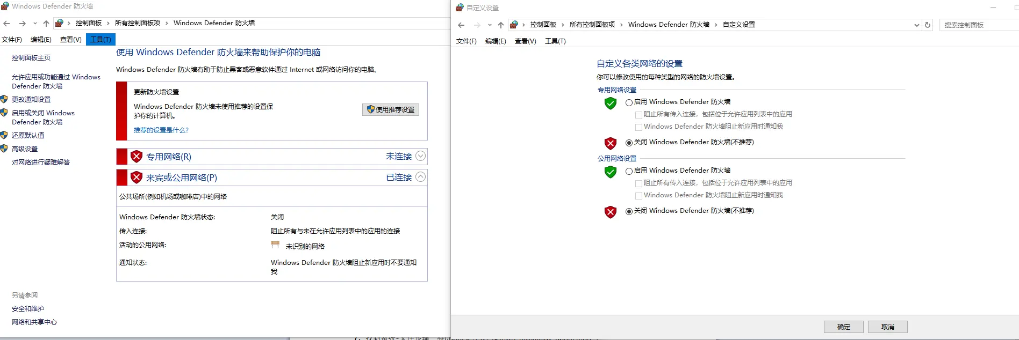The image size is (1019, 340).
Task: Check 阻止新应用时通知我 under 专用网络设置
Action: [638, 127]
